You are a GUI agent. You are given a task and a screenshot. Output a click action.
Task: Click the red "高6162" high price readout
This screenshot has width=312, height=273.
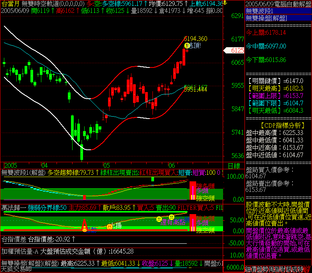(x=65, y=11)
